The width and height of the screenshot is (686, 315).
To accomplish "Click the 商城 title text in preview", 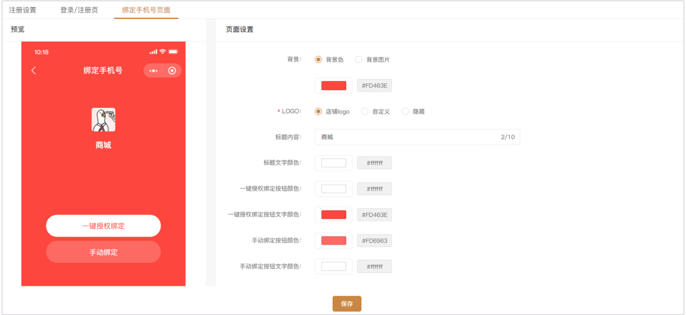I will [104, 145].
